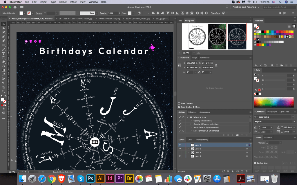Expand Layer 2 contents in the Layers panel
Viewport: 297px width, 185px height.
coord(188,149)
